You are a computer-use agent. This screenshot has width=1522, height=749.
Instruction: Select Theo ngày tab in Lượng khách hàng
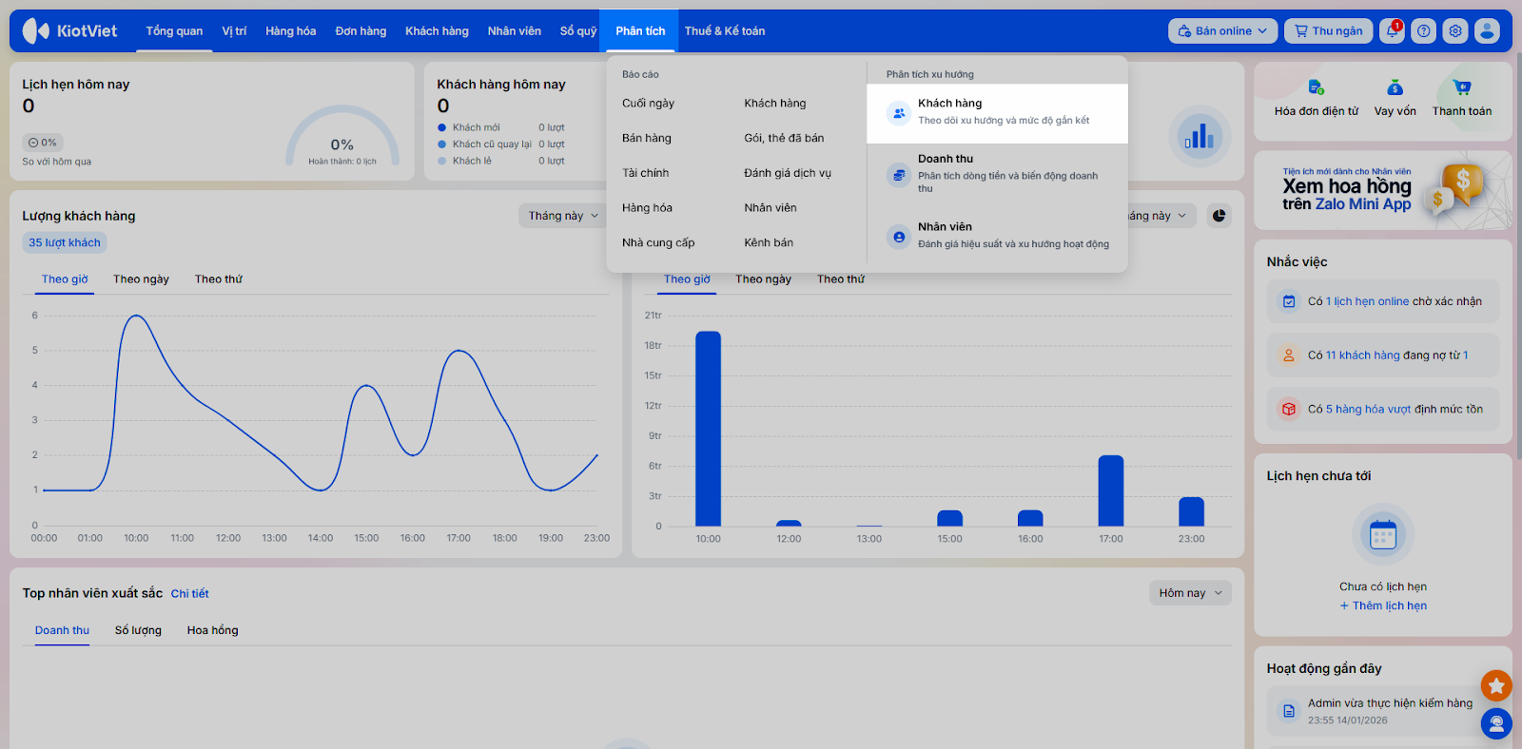coord(141,279)
